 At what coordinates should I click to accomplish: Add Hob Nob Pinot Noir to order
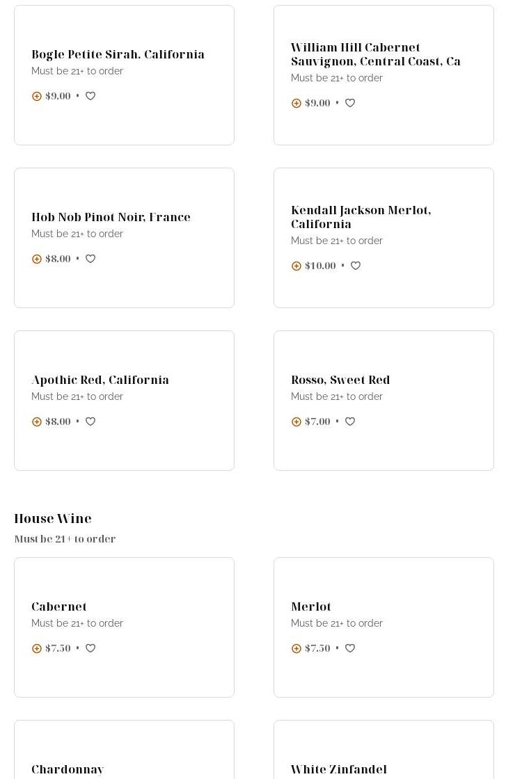click(x=37, y=259)
